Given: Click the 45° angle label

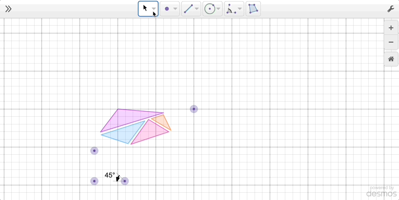Looking at the screenshot, I should point(110,175).
